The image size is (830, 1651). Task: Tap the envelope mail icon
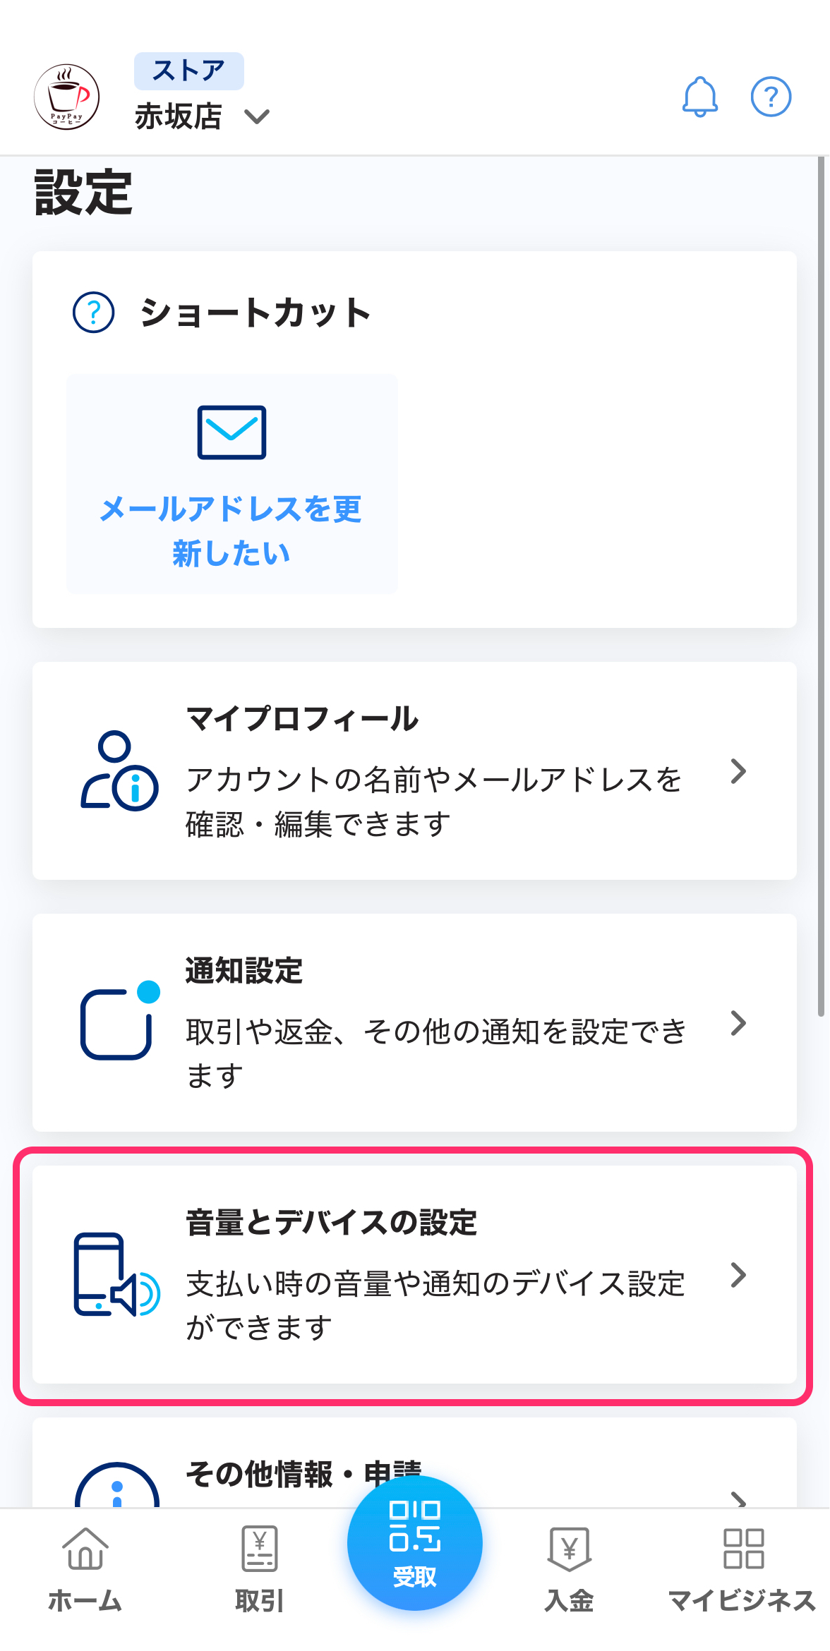231,432
